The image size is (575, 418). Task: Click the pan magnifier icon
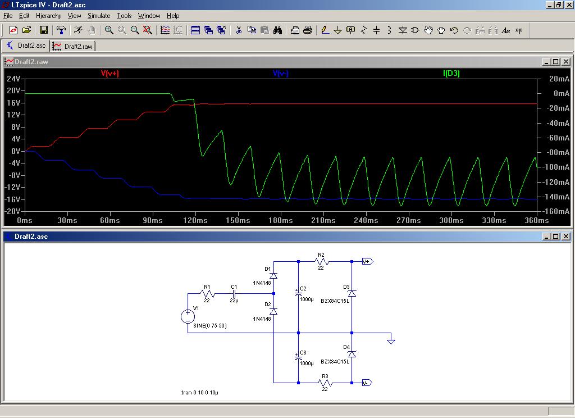click(x=122, y=30)
